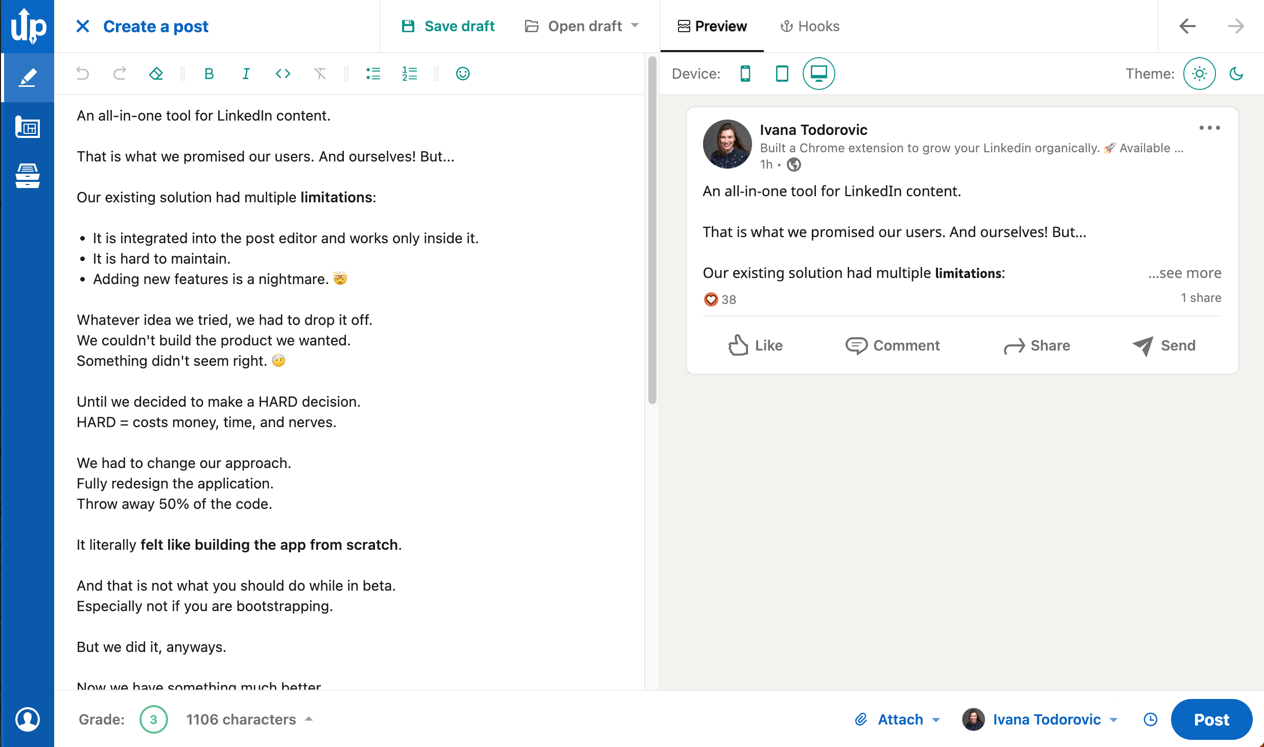The height and width of the screenshot is (747, 1264).
Task: Click Ivana Todorovic name in preview
Action: pyautogui.click(x=813, y=130)
